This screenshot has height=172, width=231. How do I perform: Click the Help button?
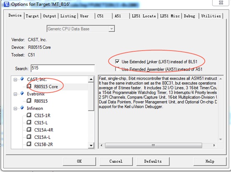[210, 161]
